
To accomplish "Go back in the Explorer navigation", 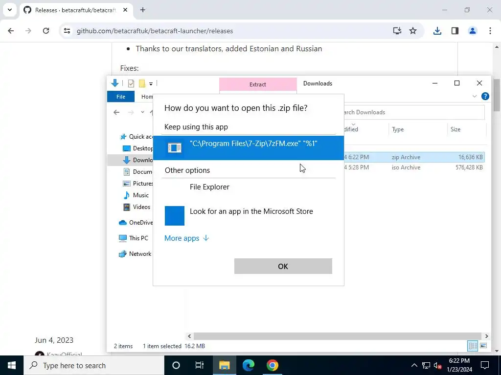I will point(116,112).
